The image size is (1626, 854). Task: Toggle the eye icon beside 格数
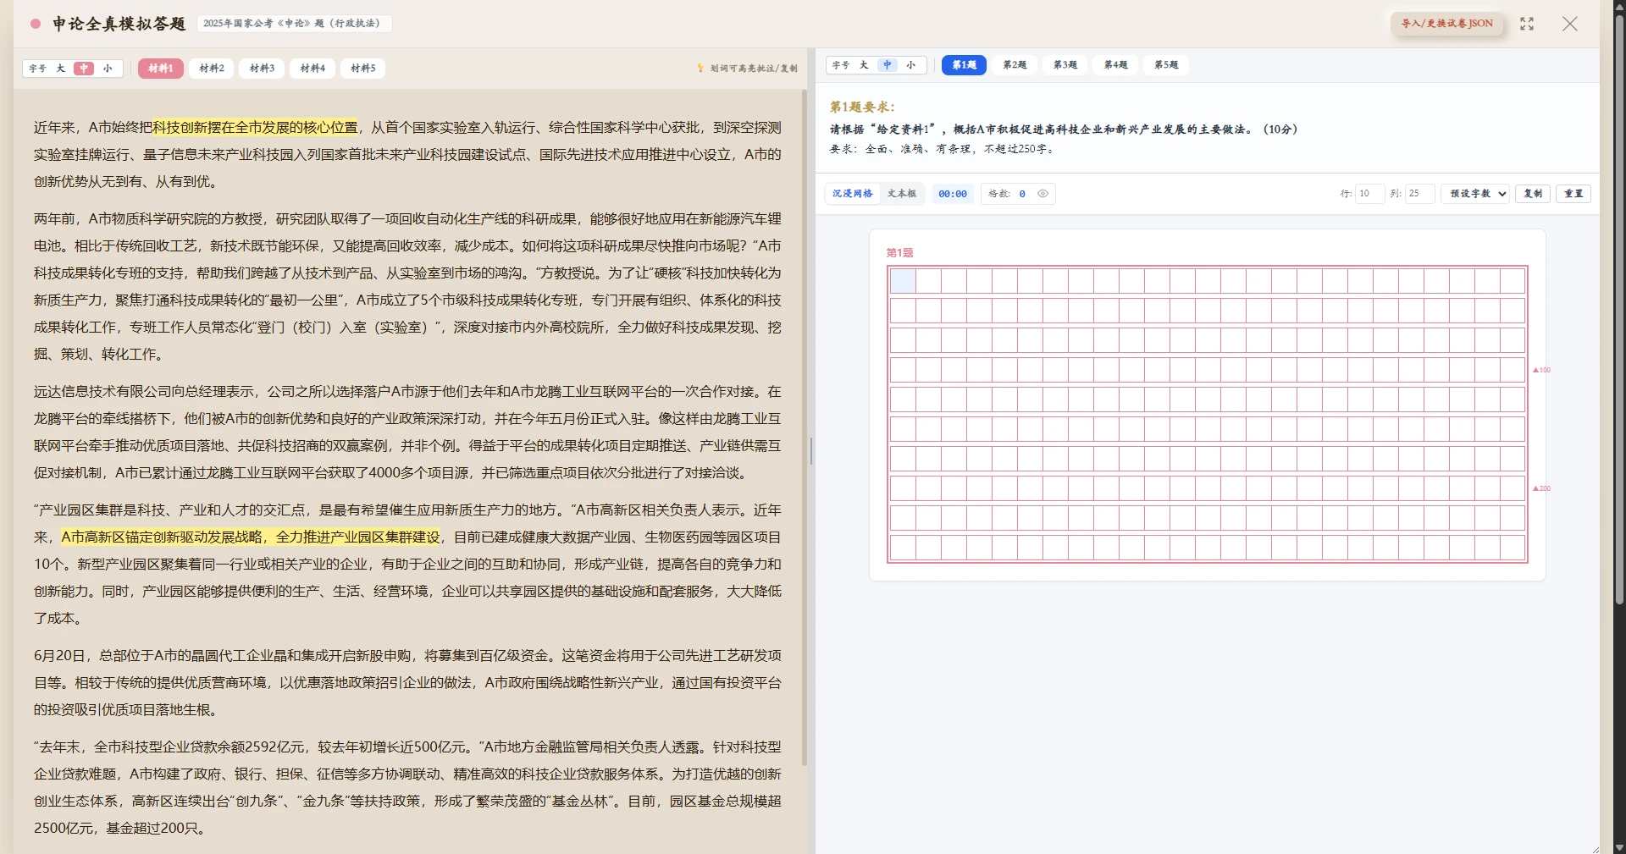point(1043,194)
